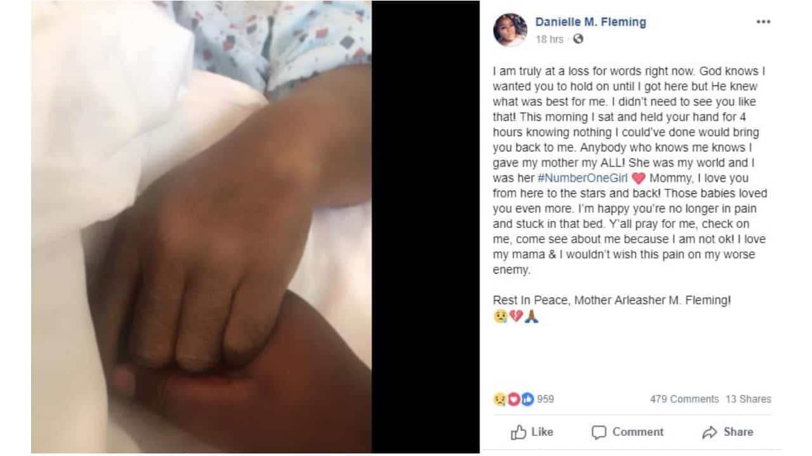Open the 479 Comments link

(x=684, y=399)
